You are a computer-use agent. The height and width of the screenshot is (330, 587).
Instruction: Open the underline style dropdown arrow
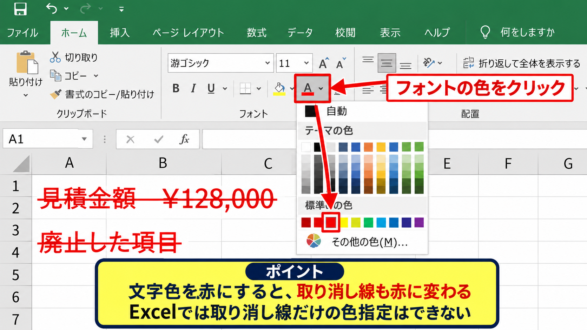pyautogui.click(x=225, y=89)
